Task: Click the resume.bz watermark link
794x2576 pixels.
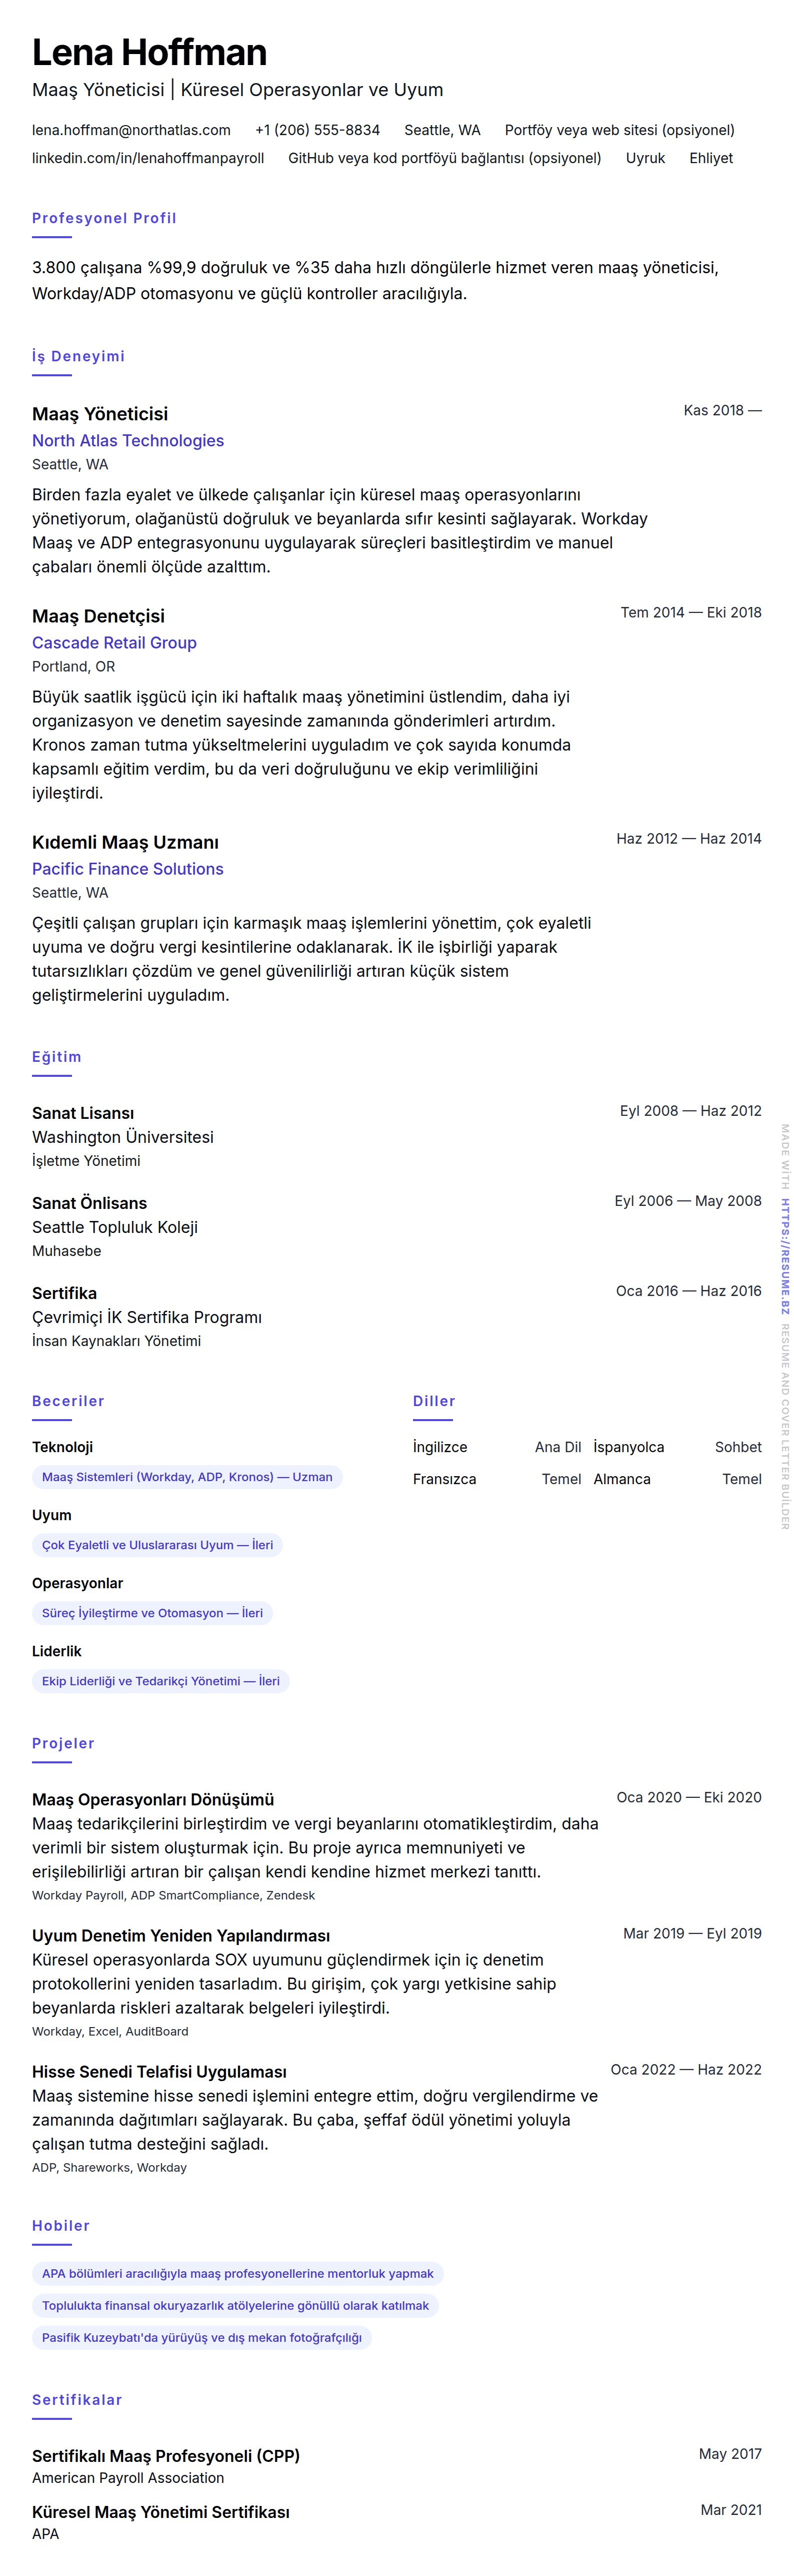Action: point(785,1256)
